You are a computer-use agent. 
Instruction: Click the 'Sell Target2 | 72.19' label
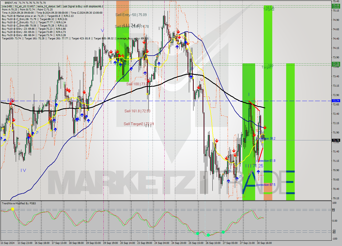tap(139, 124)
